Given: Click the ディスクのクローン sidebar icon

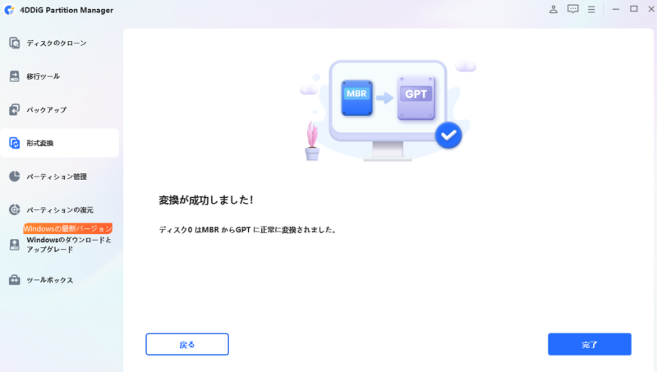Looking at the screenshot, I should pyautogui.click(x=14, y=43).
